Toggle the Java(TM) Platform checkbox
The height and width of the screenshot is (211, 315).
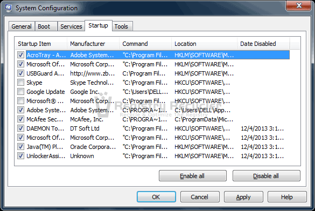pos(20,147)
